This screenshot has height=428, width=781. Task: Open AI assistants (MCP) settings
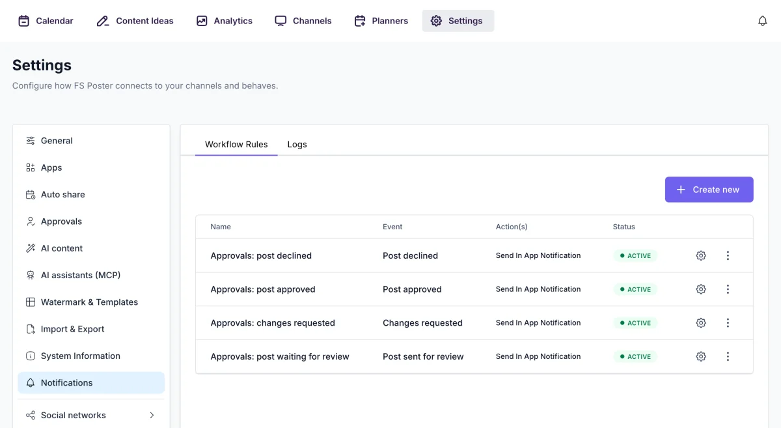tap(91, 275)
